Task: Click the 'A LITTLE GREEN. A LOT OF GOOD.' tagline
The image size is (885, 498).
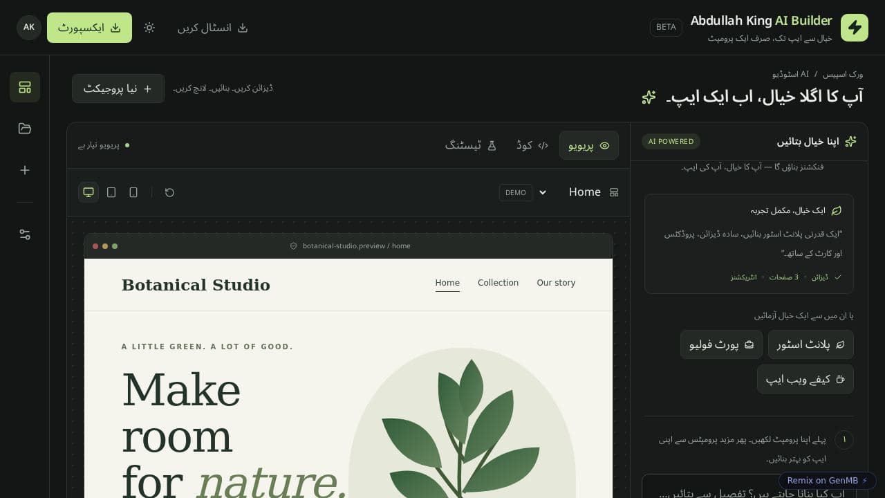Action: coord(207,347)
